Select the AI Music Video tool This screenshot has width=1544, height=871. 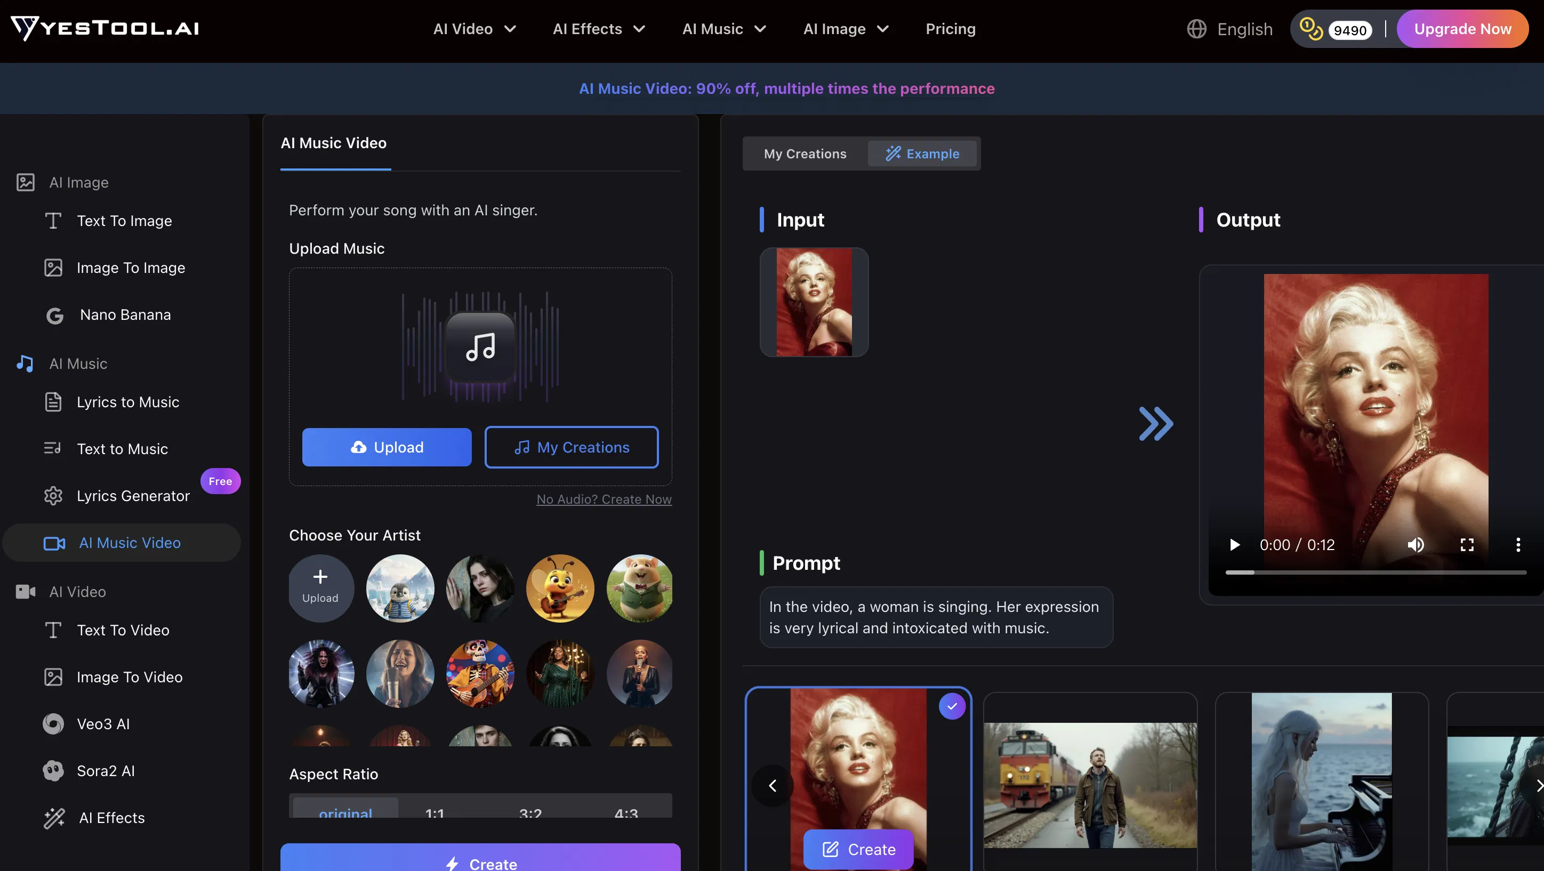click(x=130, y=543)
